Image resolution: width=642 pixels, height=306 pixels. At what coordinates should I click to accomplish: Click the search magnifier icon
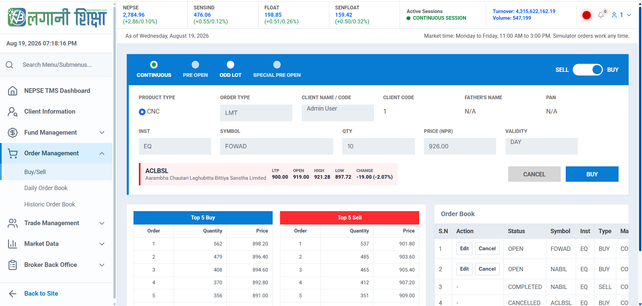click(x=10, y=65)
